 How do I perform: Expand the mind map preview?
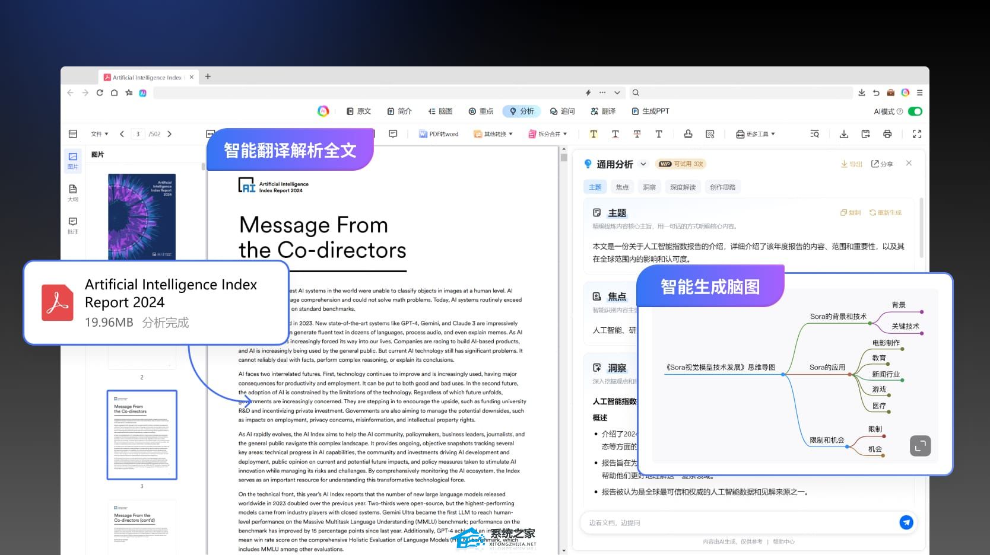click(x=920, y=446)
